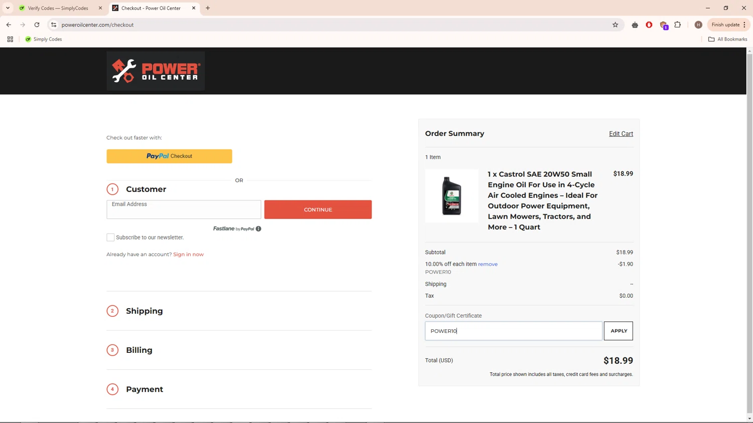Click the Chrome menu three dots
Screen dimensions: 753x423
tap(744, 25)
